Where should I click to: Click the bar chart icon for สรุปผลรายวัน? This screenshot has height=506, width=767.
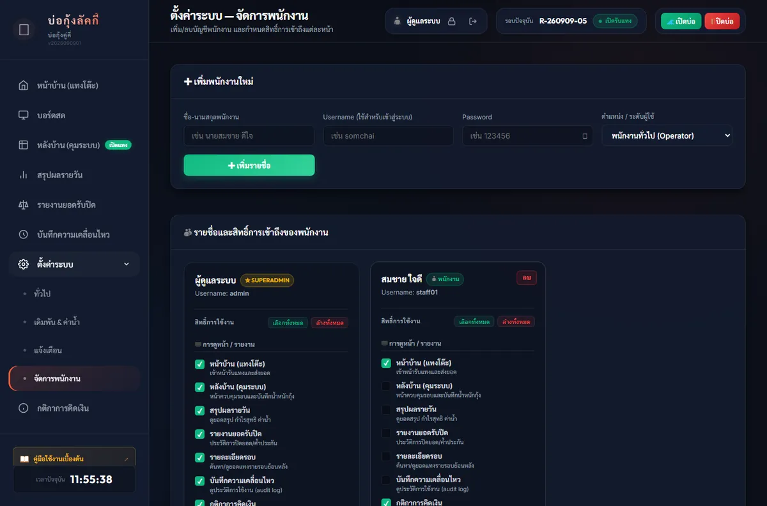point(24,175)
